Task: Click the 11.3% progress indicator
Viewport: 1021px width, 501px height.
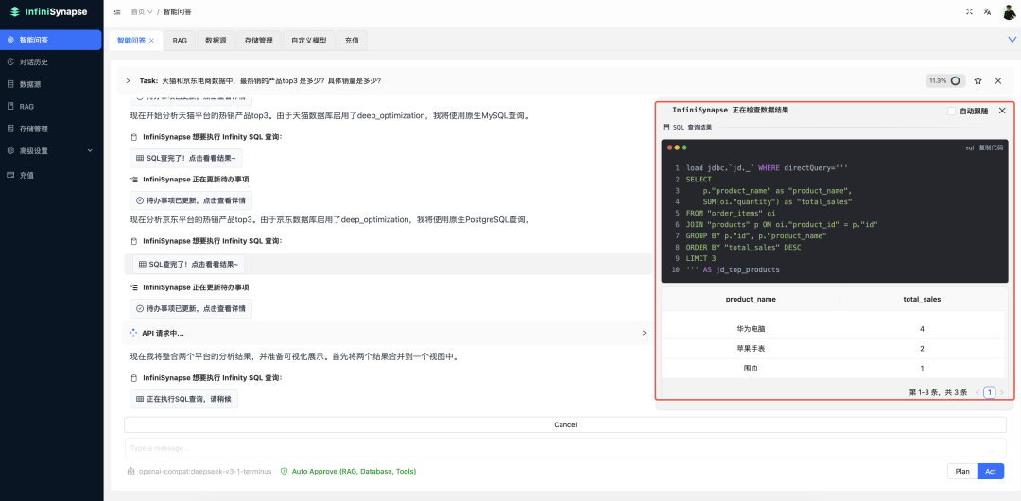Action: [x=944, y=80]
